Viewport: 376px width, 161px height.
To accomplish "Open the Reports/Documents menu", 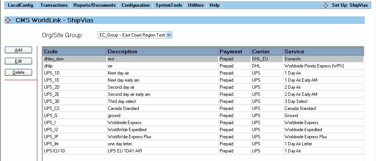I will pyautogui.click(x=95, y=5).
